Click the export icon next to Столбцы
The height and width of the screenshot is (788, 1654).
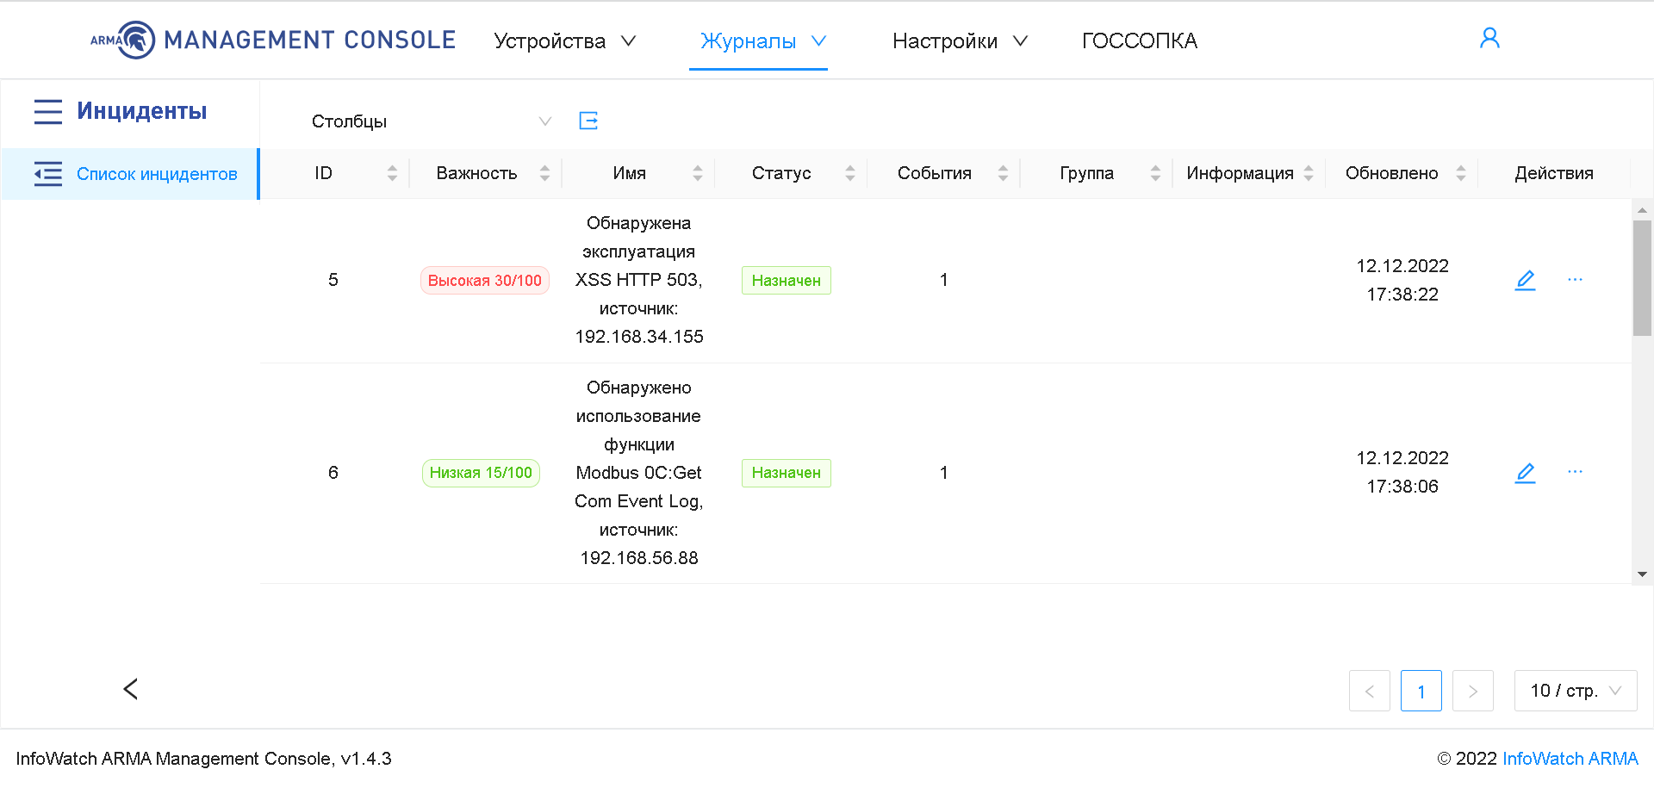[x=588, y=121]
